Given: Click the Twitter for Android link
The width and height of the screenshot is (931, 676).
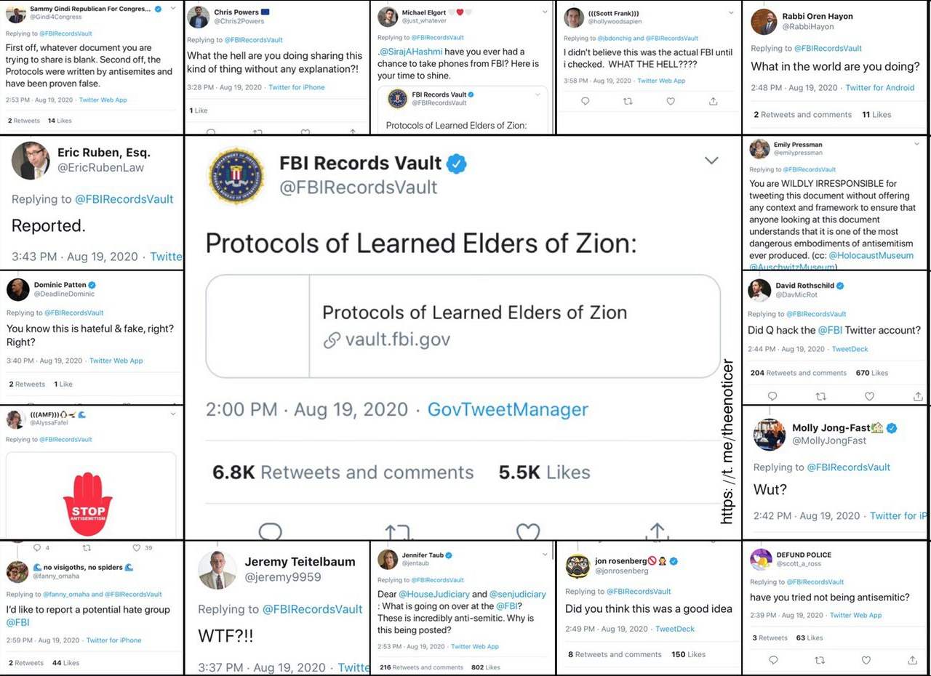Looking at the screenshot, I should click(880, 87).
